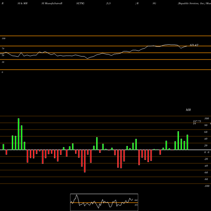The height and width of the screenshot is (211, 211).
Task: Click the -80 label on MR axis
Action: (206, 179)
